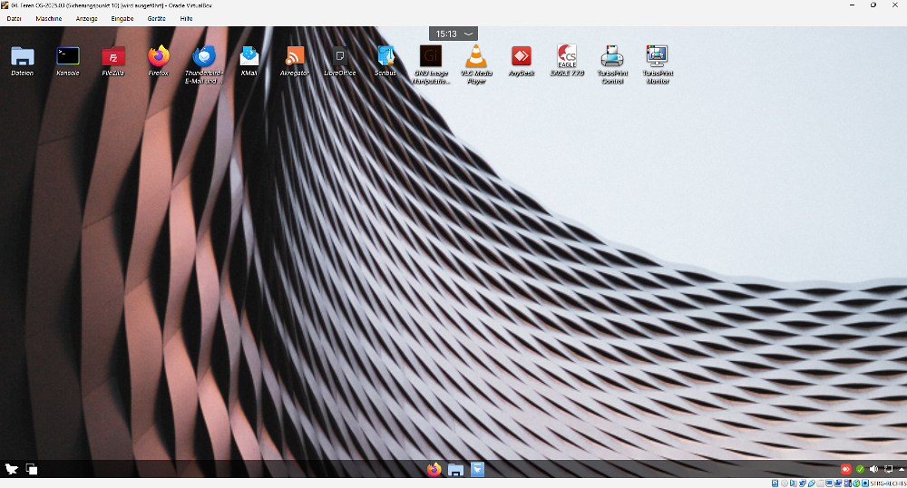Launch Scribus from the desktop
The width and height of the screenshot is (907, 488).
tap(385, 57)
